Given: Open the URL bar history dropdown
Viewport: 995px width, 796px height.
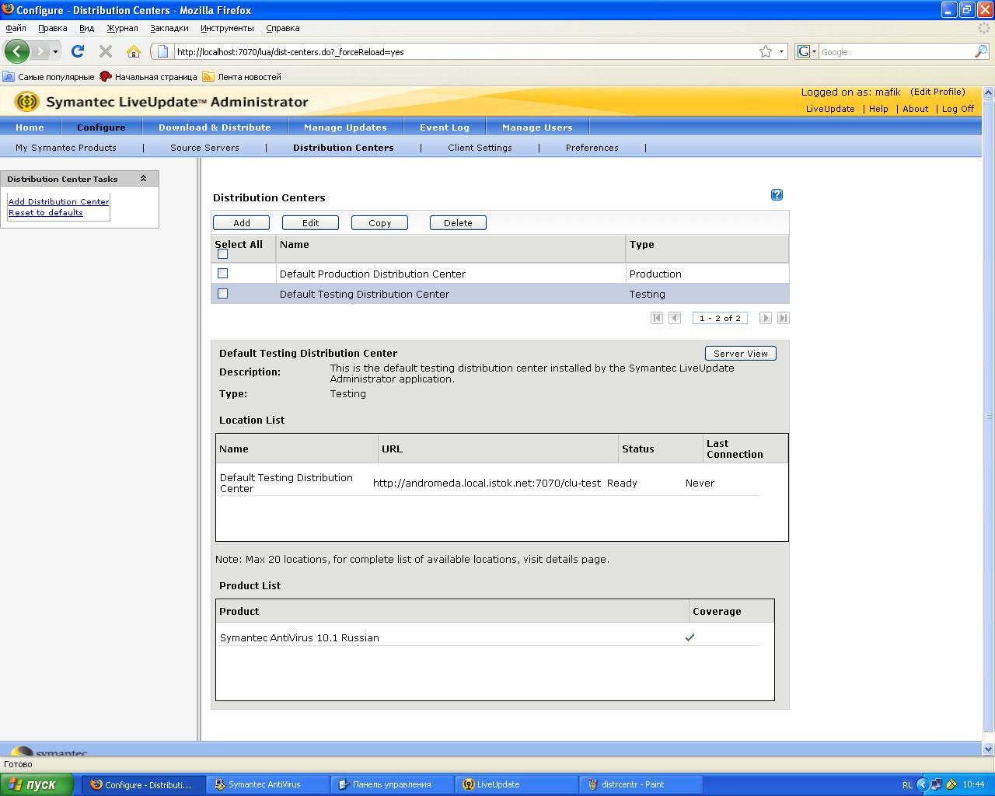Looking at the screenshot, I should [781, 51].
